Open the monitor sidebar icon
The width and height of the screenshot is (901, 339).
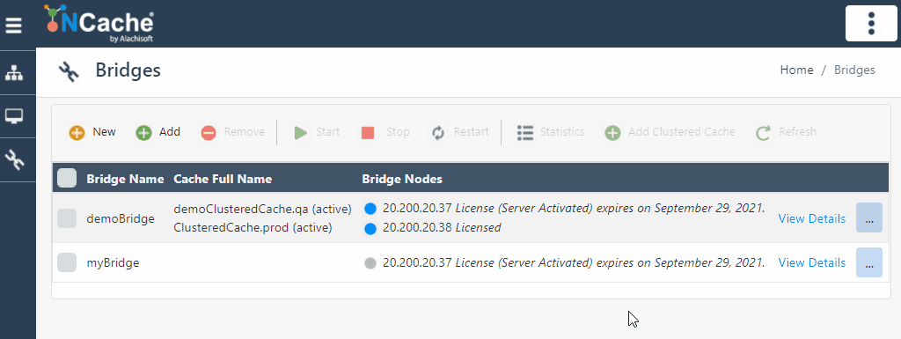coord(14,116)
